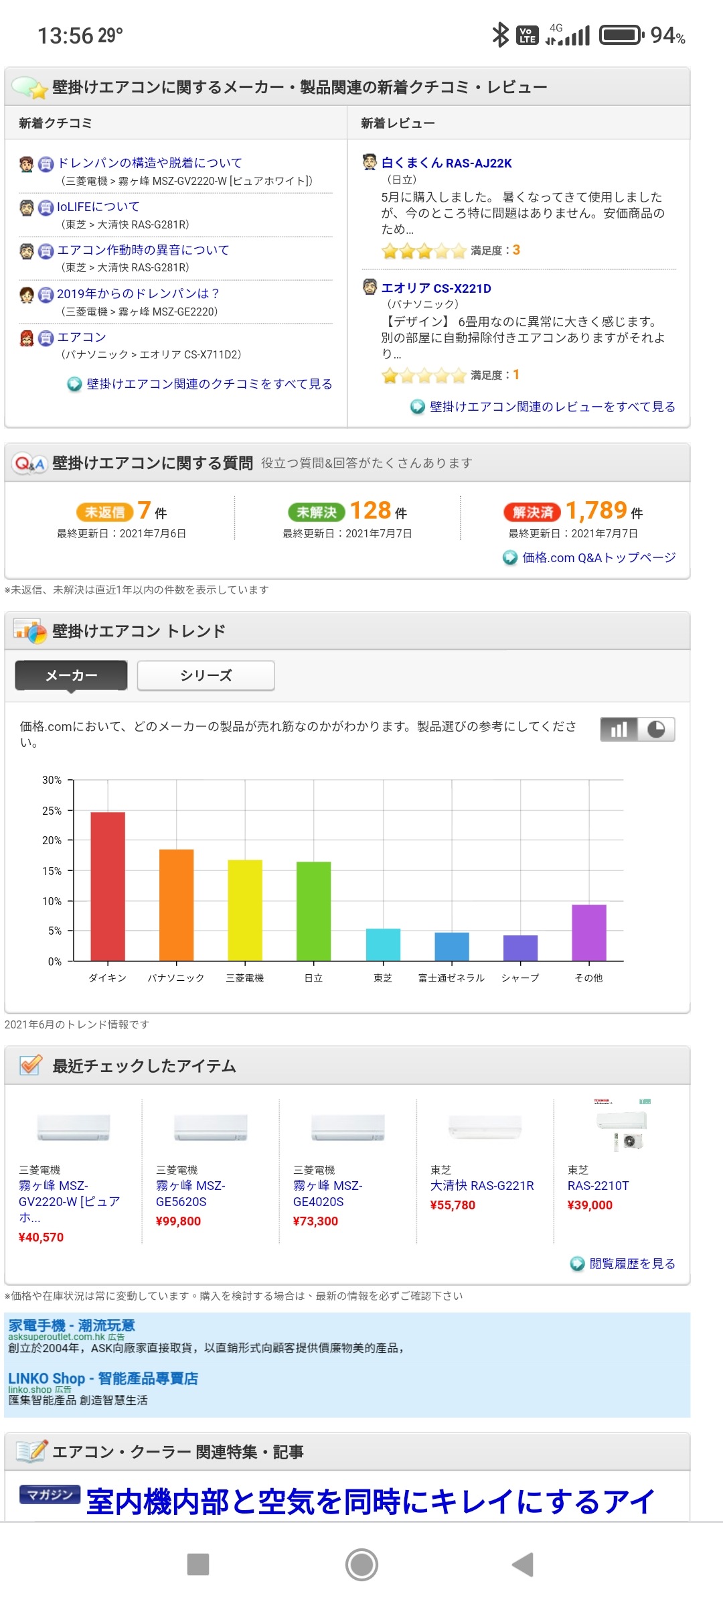View all 壁掛けエアコン関連のレビュー

(x=553, y=407)
